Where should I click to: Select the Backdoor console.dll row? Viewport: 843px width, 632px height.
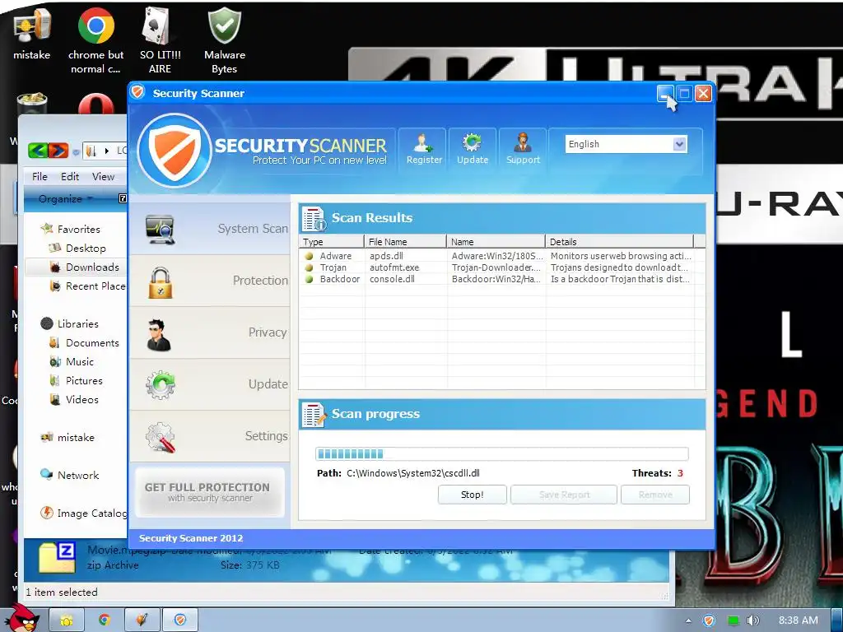pos(498,279)
